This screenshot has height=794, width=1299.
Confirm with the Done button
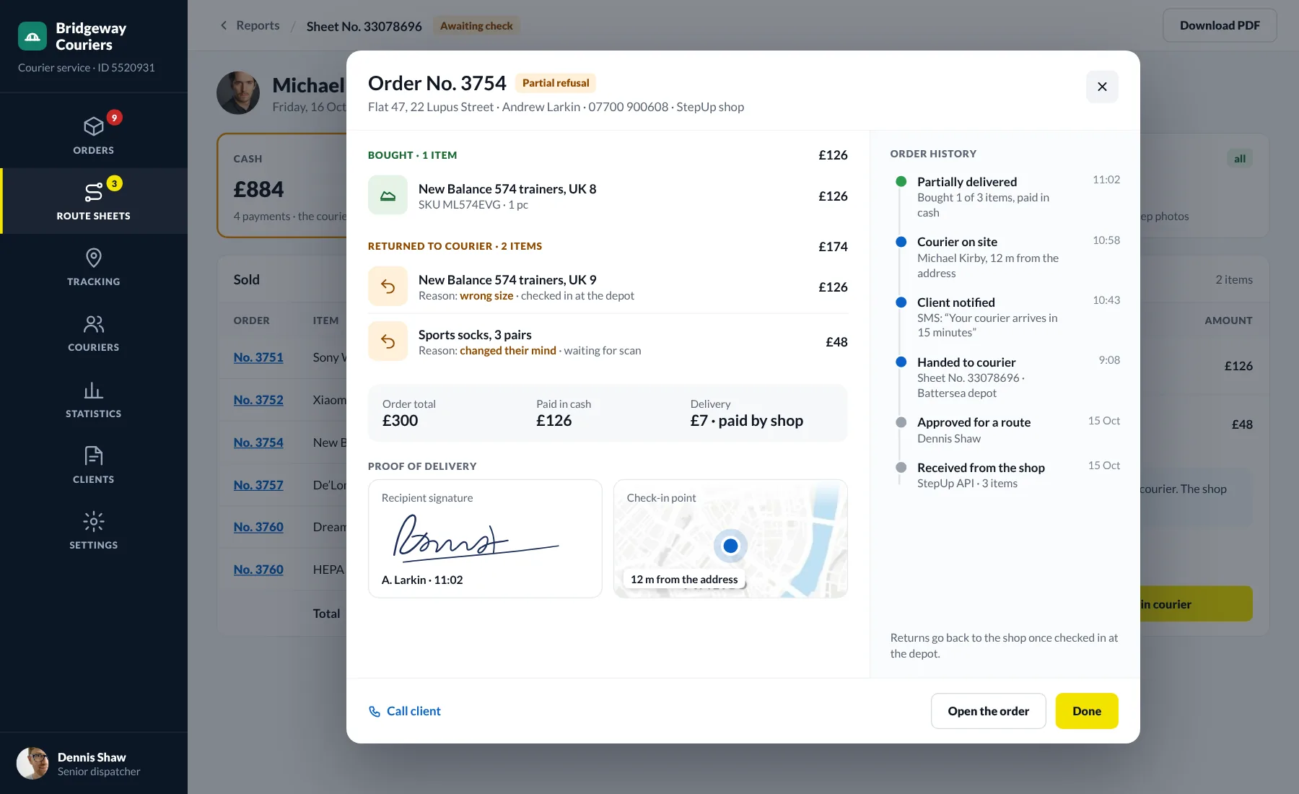click(1087, 711)
